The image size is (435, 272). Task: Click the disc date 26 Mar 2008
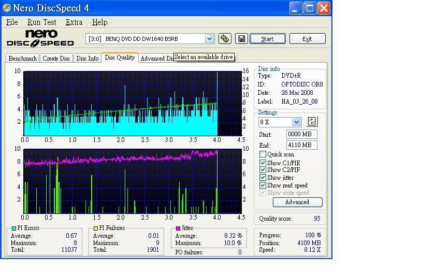(x=297, y=93)
